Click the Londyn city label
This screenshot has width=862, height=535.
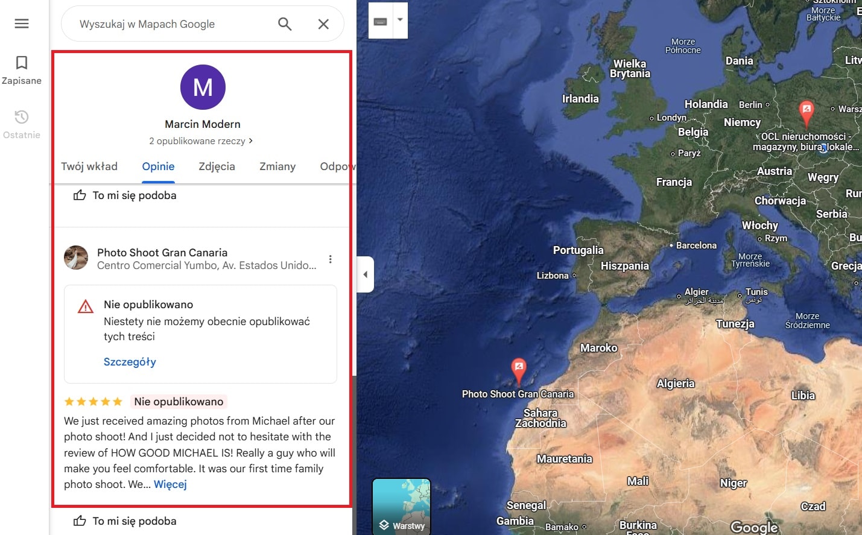(x=671, y=118)
